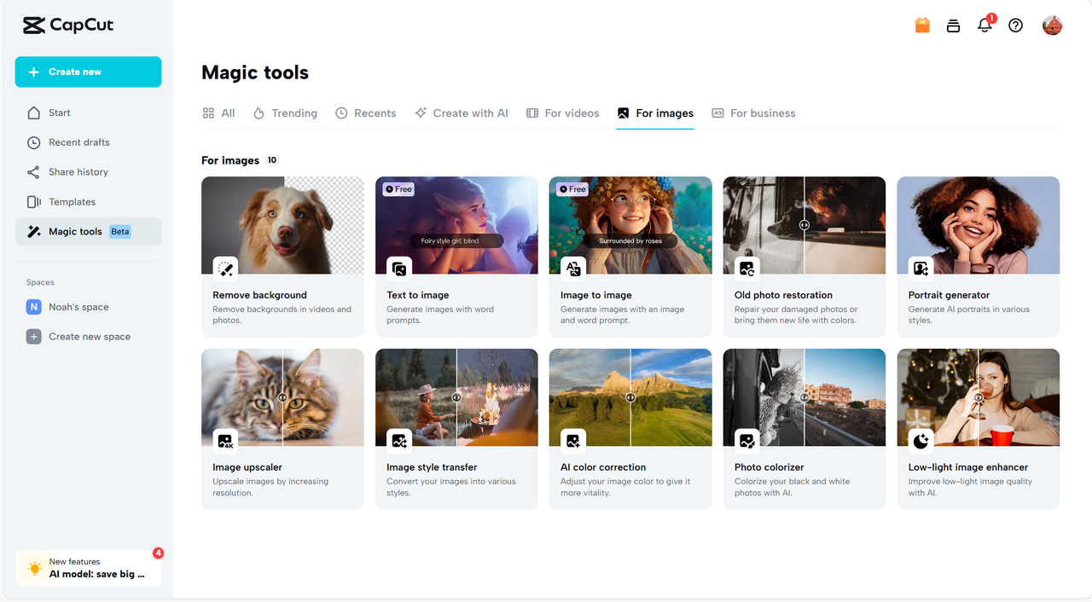Click the Remove background tool icon
The image size is (1092, 602).
[225, 269]
